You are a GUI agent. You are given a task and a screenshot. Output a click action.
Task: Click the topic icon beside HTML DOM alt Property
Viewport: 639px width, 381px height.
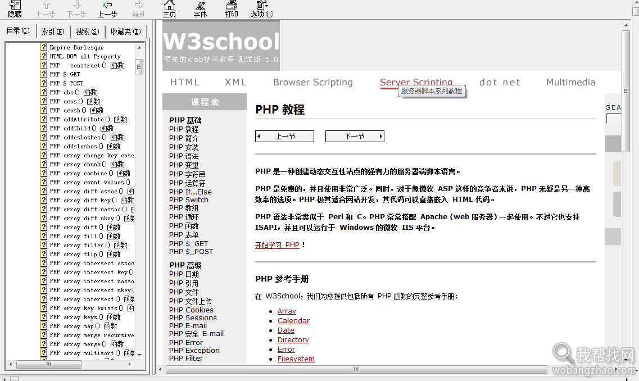pos(44,56)
